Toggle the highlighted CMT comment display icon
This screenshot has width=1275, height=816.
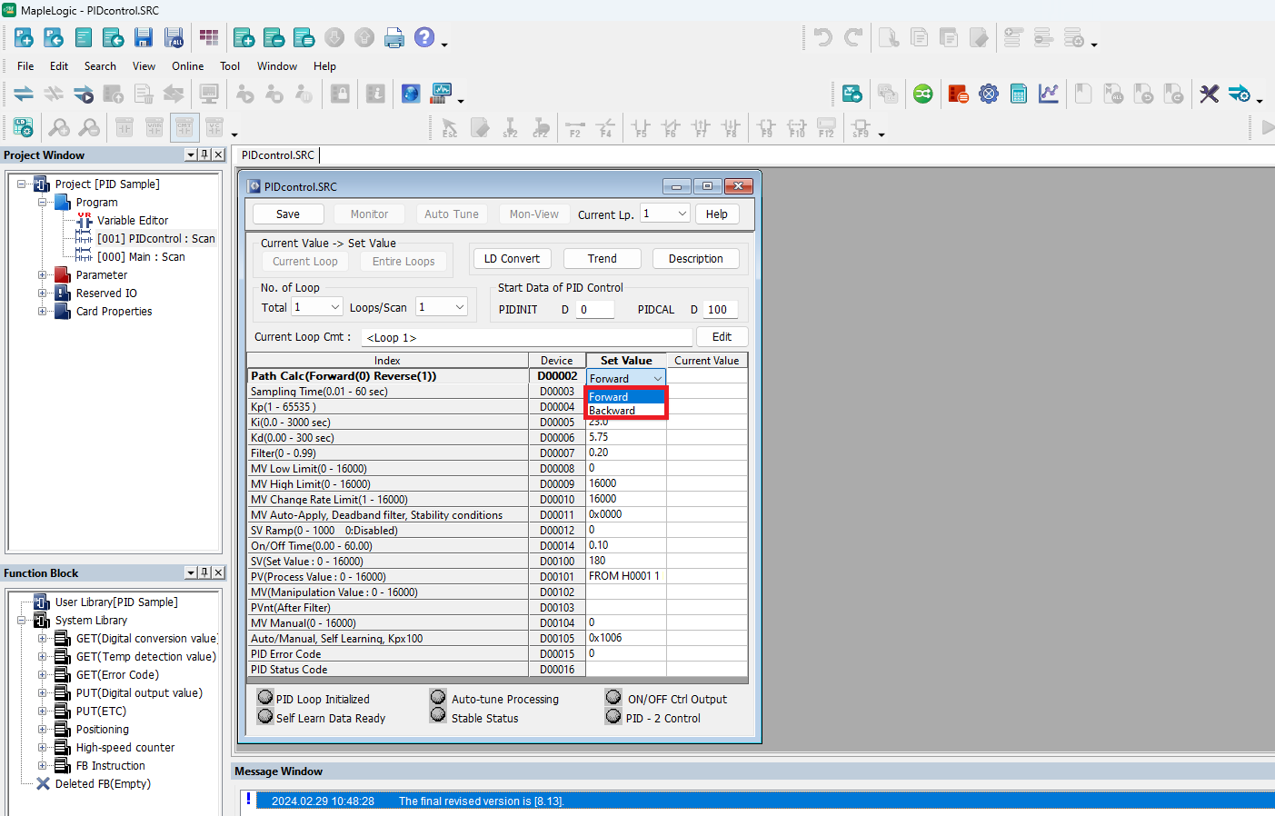184,127
